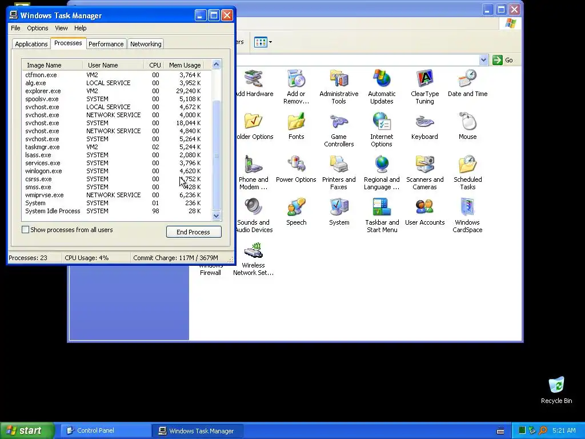585x439 pixels.
Task: Open Help menu in Task Manager
Action: point(80,28)
